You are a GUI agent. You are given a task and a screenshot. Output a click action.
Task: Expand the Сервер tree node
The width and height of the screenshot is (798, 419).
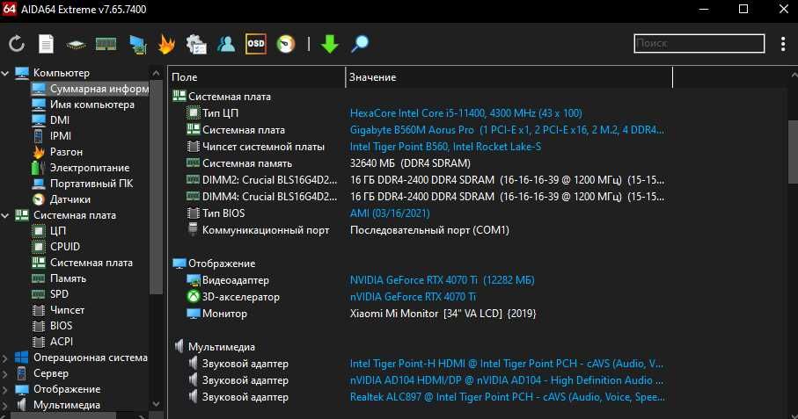tap(5, 374)
